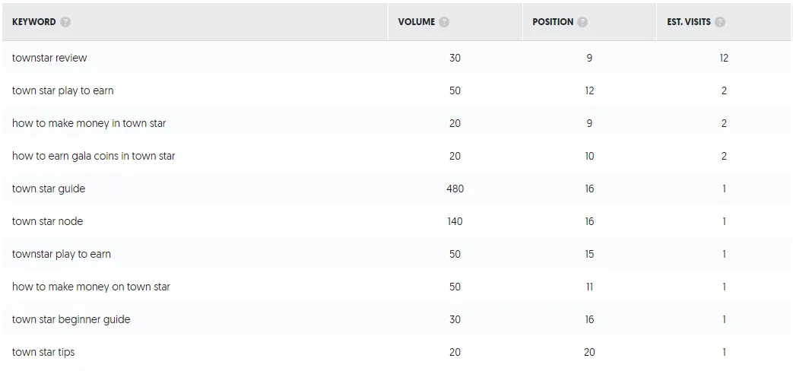Select the 'town star node' keyword row
This screenshot has width=793, height=371.
(397, 221)
